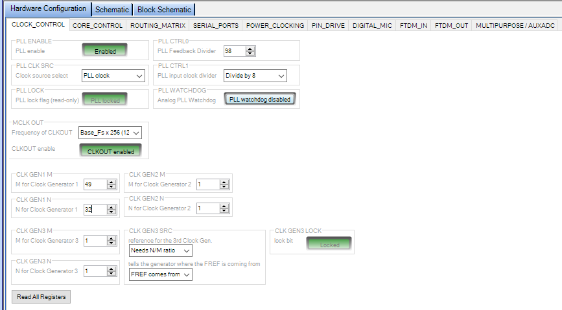Toggle the PLL enable Enabled button
Viewport: 562px width, 310px height.
[104, 50]
